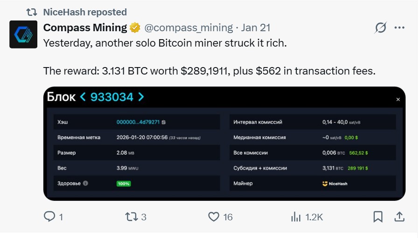Go to previous block left chevron
Screen dimensions: 420x238
point(83,97)
